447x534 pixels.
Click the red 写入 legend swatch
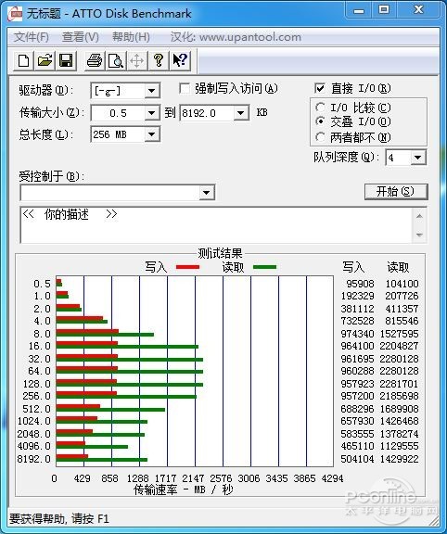(187, 267)
